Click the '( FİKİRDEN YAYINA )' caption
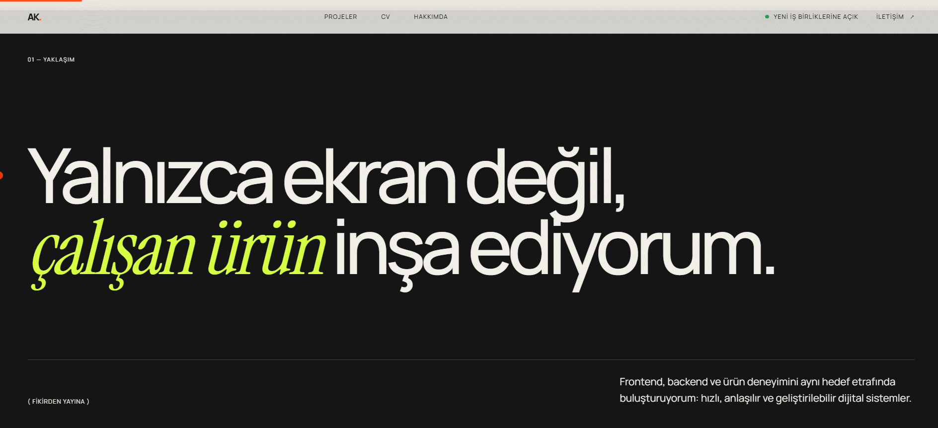Image resolution: width=938 pixels, height=428 pixels. click(59, 401)
